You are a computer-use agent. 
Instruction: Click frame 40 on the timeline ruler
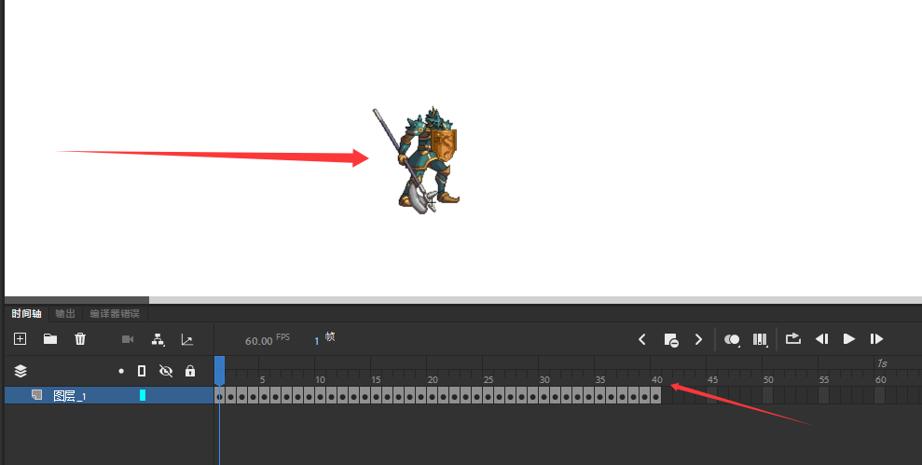(657, 380)
